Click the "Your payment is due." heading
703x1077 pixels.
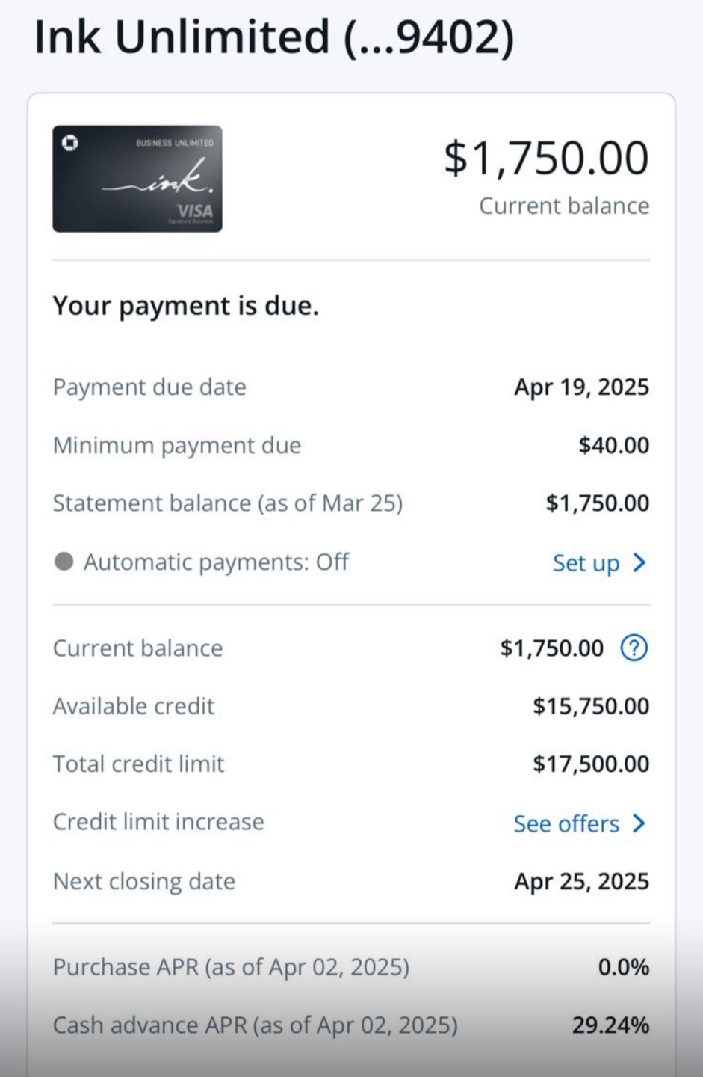point(185,306)
